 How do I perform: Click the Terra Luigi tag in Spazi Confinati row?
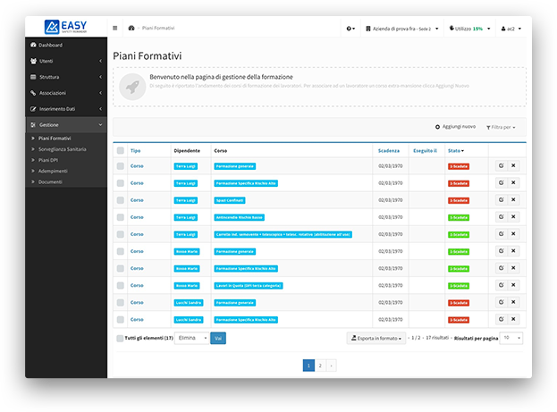pyautogui.click(x=185, y=200)
